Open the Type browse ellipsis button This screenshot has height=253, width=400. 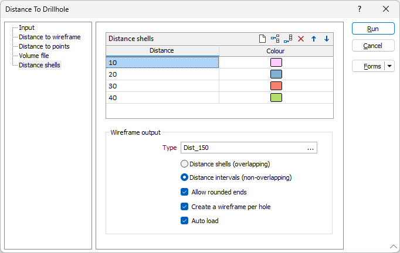[x=310, y=148]
